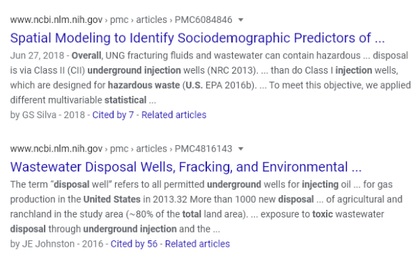Click the 'by JE Johnston - 2016' author text
The height and width of the screenshot is (264, 418).
pos(56,244)
